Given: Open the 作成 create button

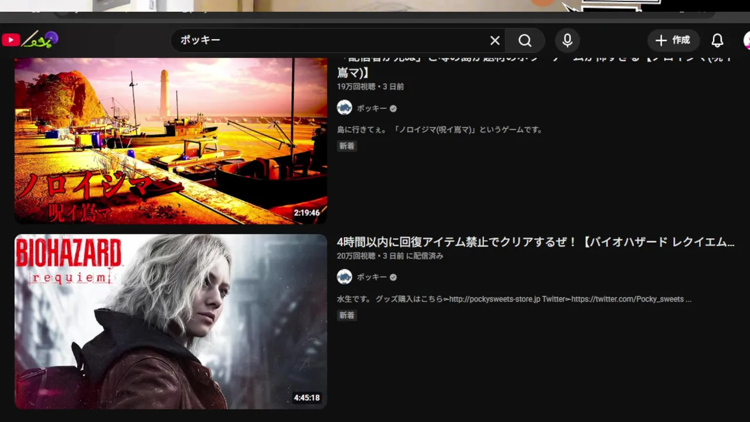Looking at the screenshot, I should coord(673,40).
